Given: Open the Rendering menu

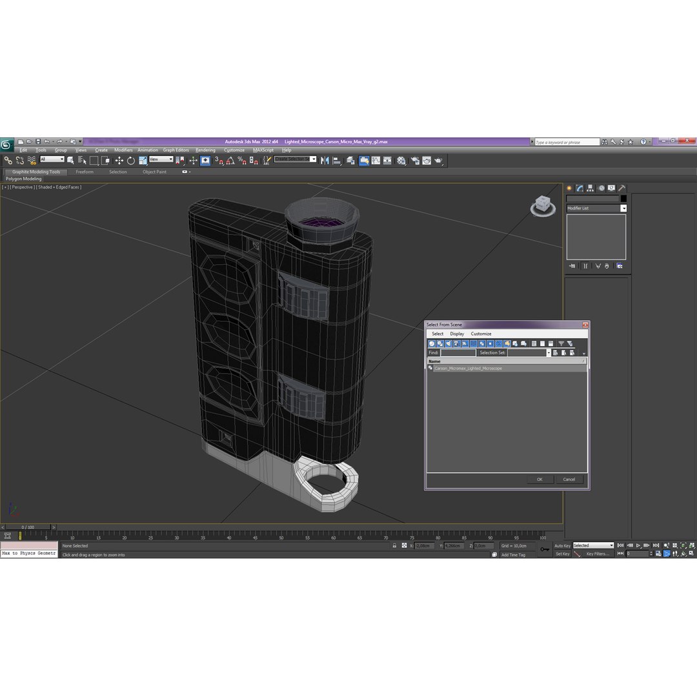Looking at the screenshot, I should tap(205, 150).
